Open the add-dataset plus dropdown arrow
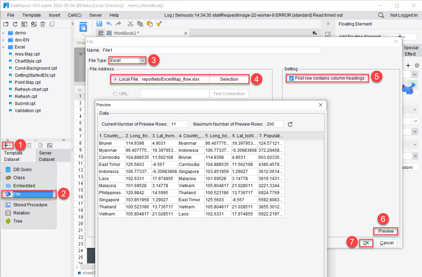The height and width of the screenshot is (277, 422). 10,145
